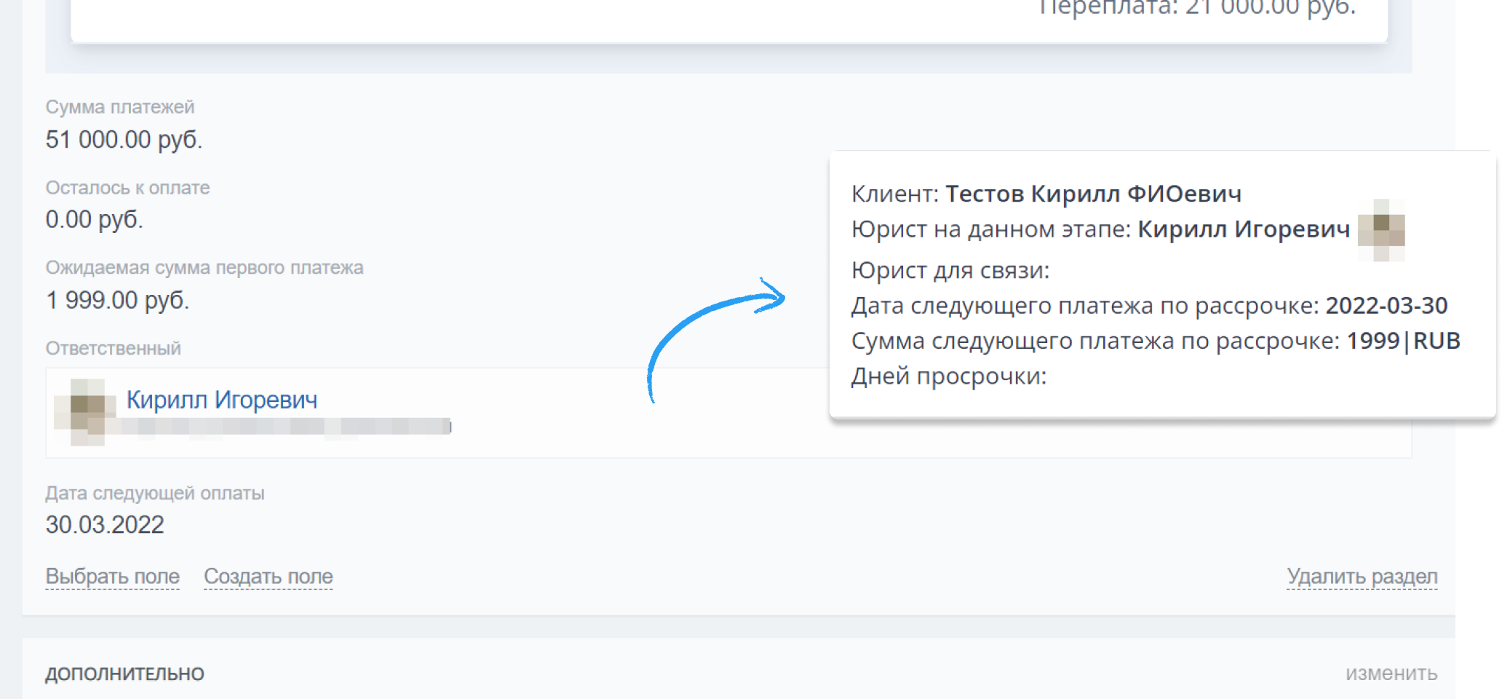Click the 1999|RUB installment amount in popup
Screen dimensions: 1502x699
click(x=1403, y=341)
